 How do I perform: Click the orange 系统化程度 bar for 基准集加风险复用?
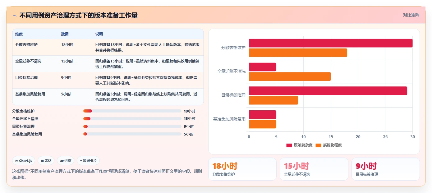pyautogui.click(x=263, y=124)
